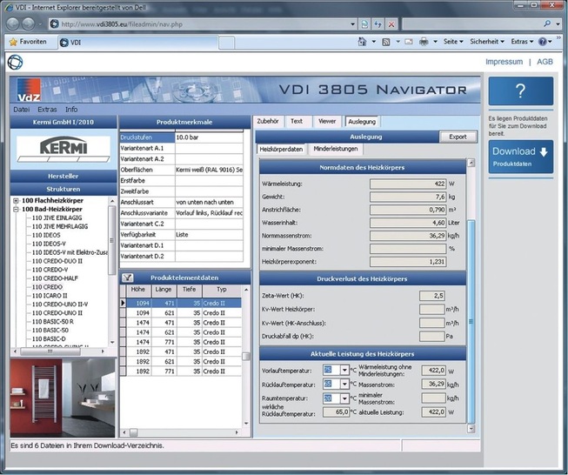The image size is (568, 475).
Task: Click the Hersteller header button
Action: (x=63, y=176)
